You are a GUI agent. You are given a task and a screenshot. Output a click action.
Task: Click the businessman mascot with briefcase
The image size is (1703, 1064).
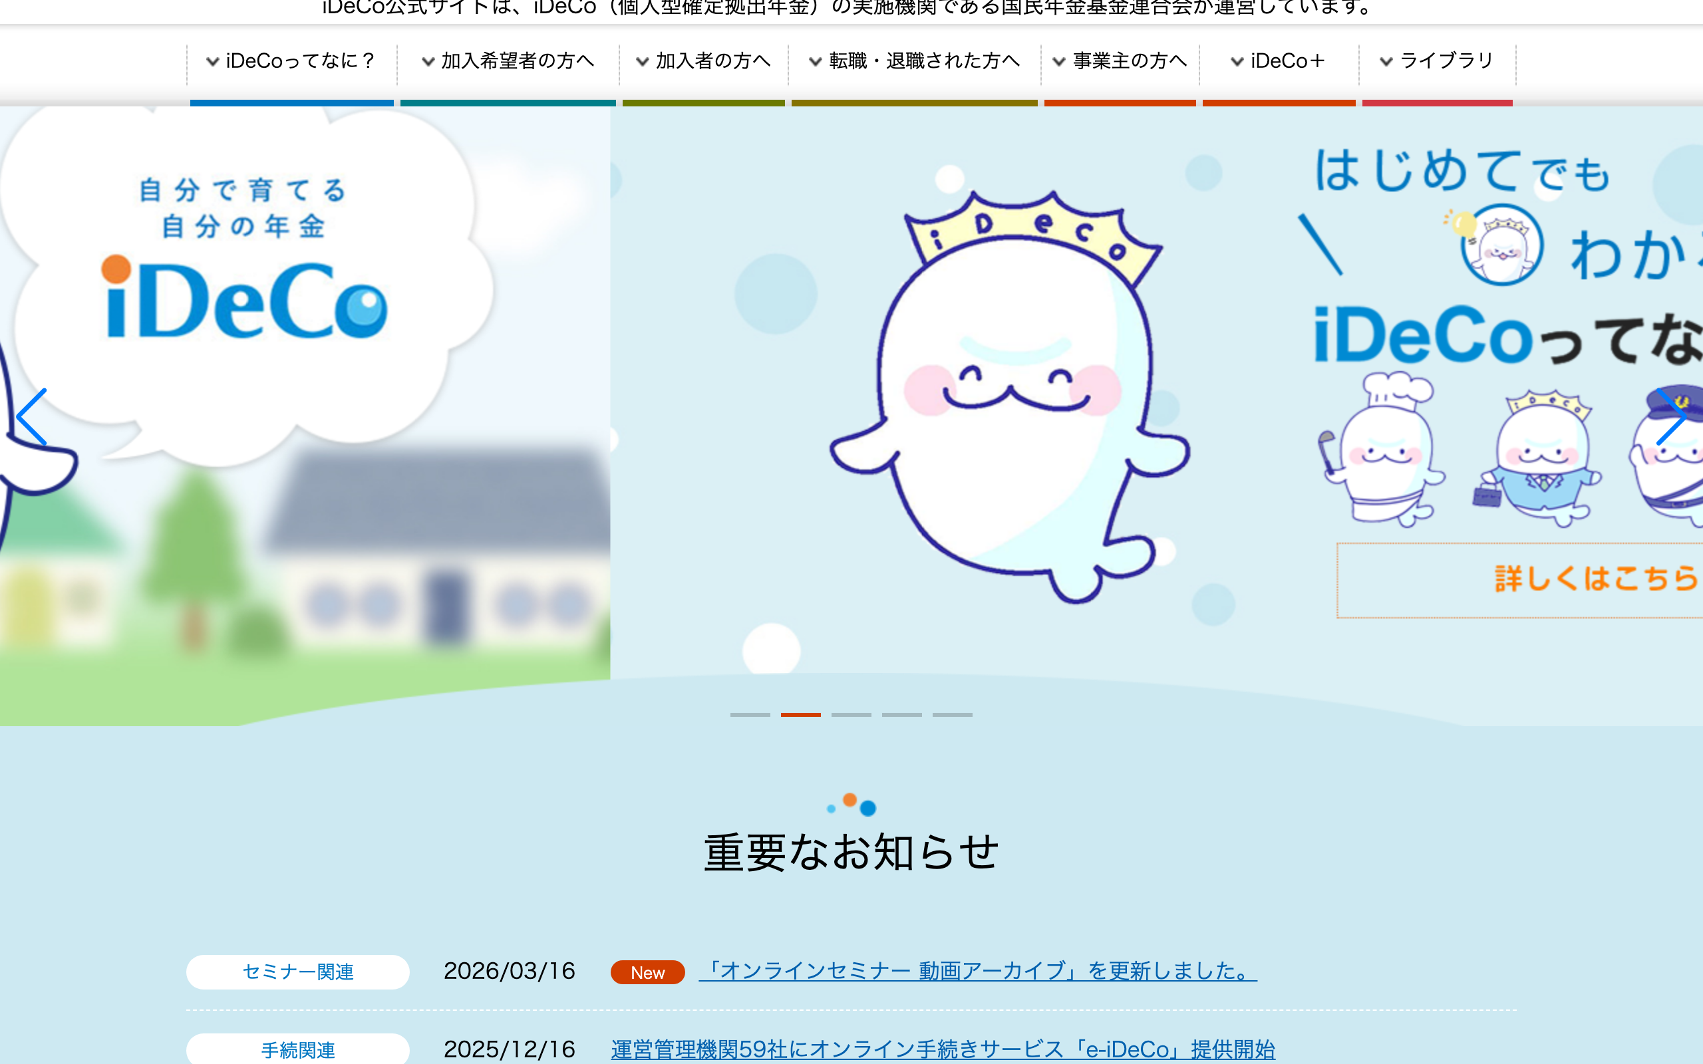(1537, 459)
